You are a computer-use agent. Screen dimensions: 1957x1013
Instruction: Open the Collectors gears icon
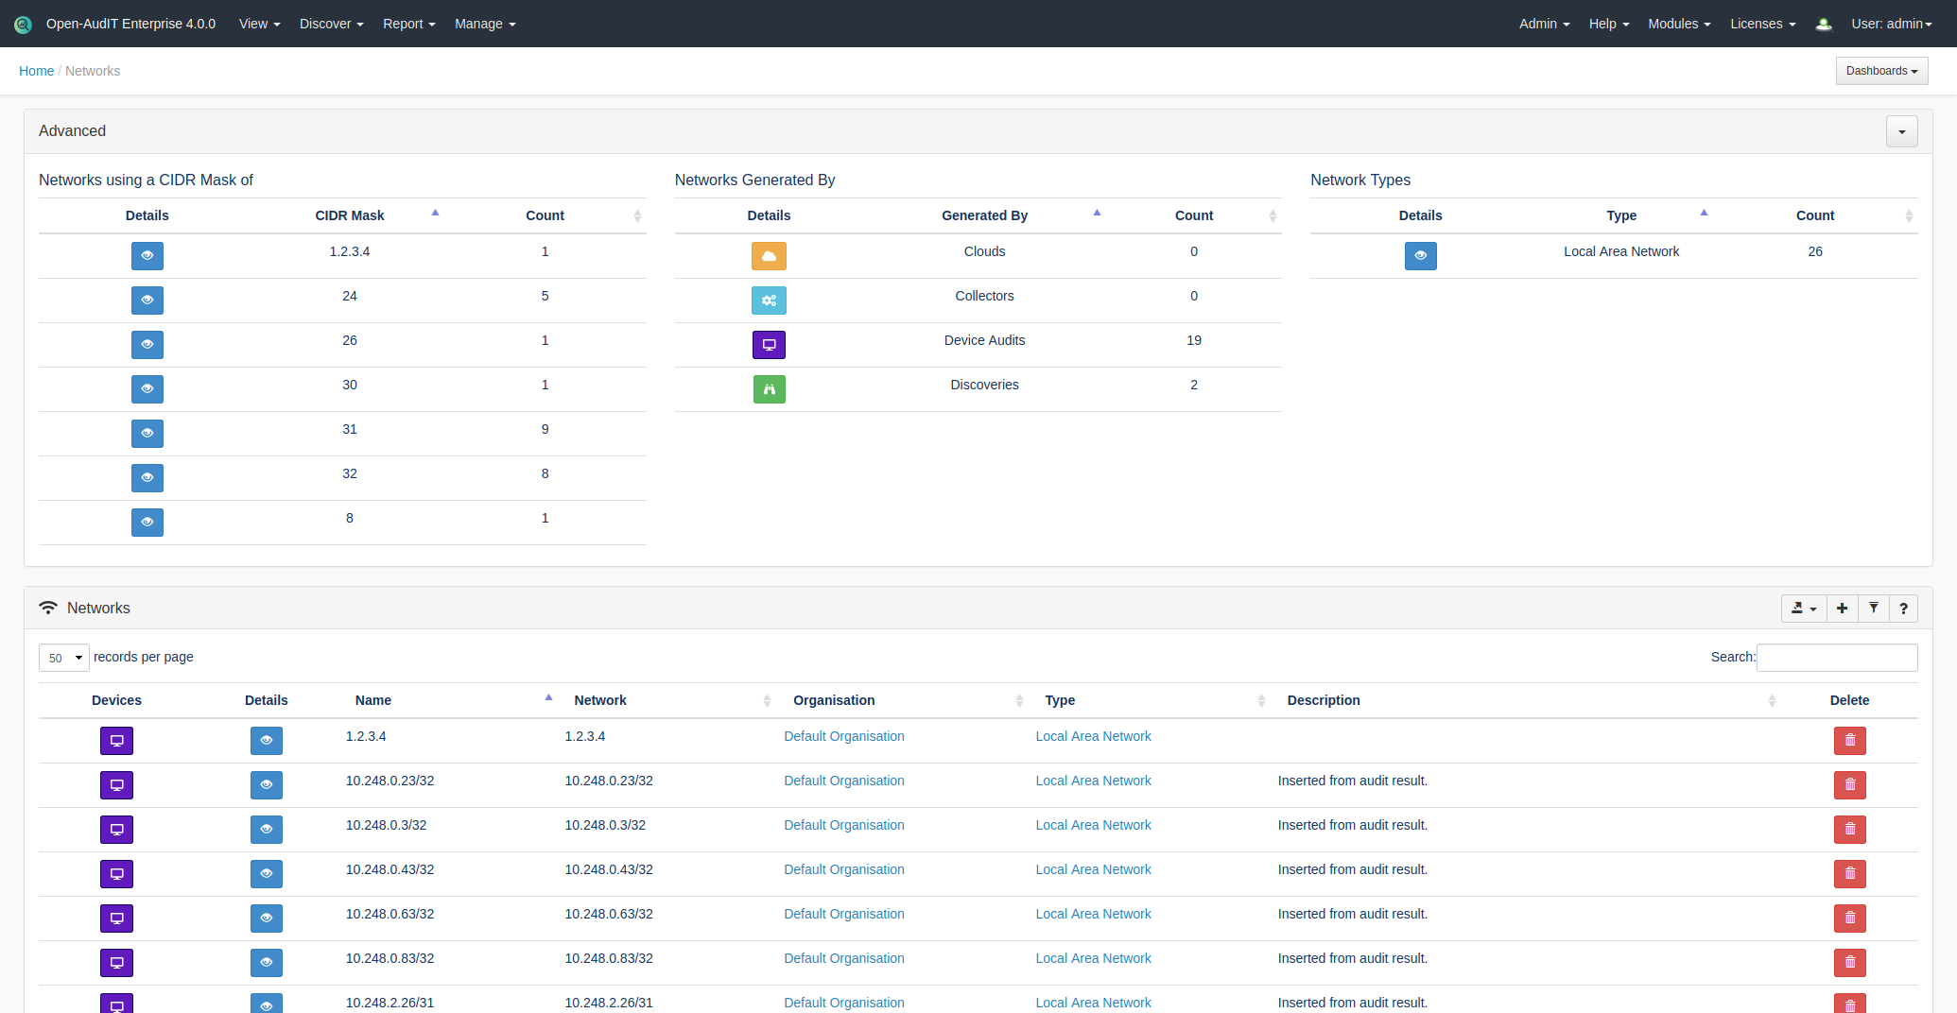(769, 300)
